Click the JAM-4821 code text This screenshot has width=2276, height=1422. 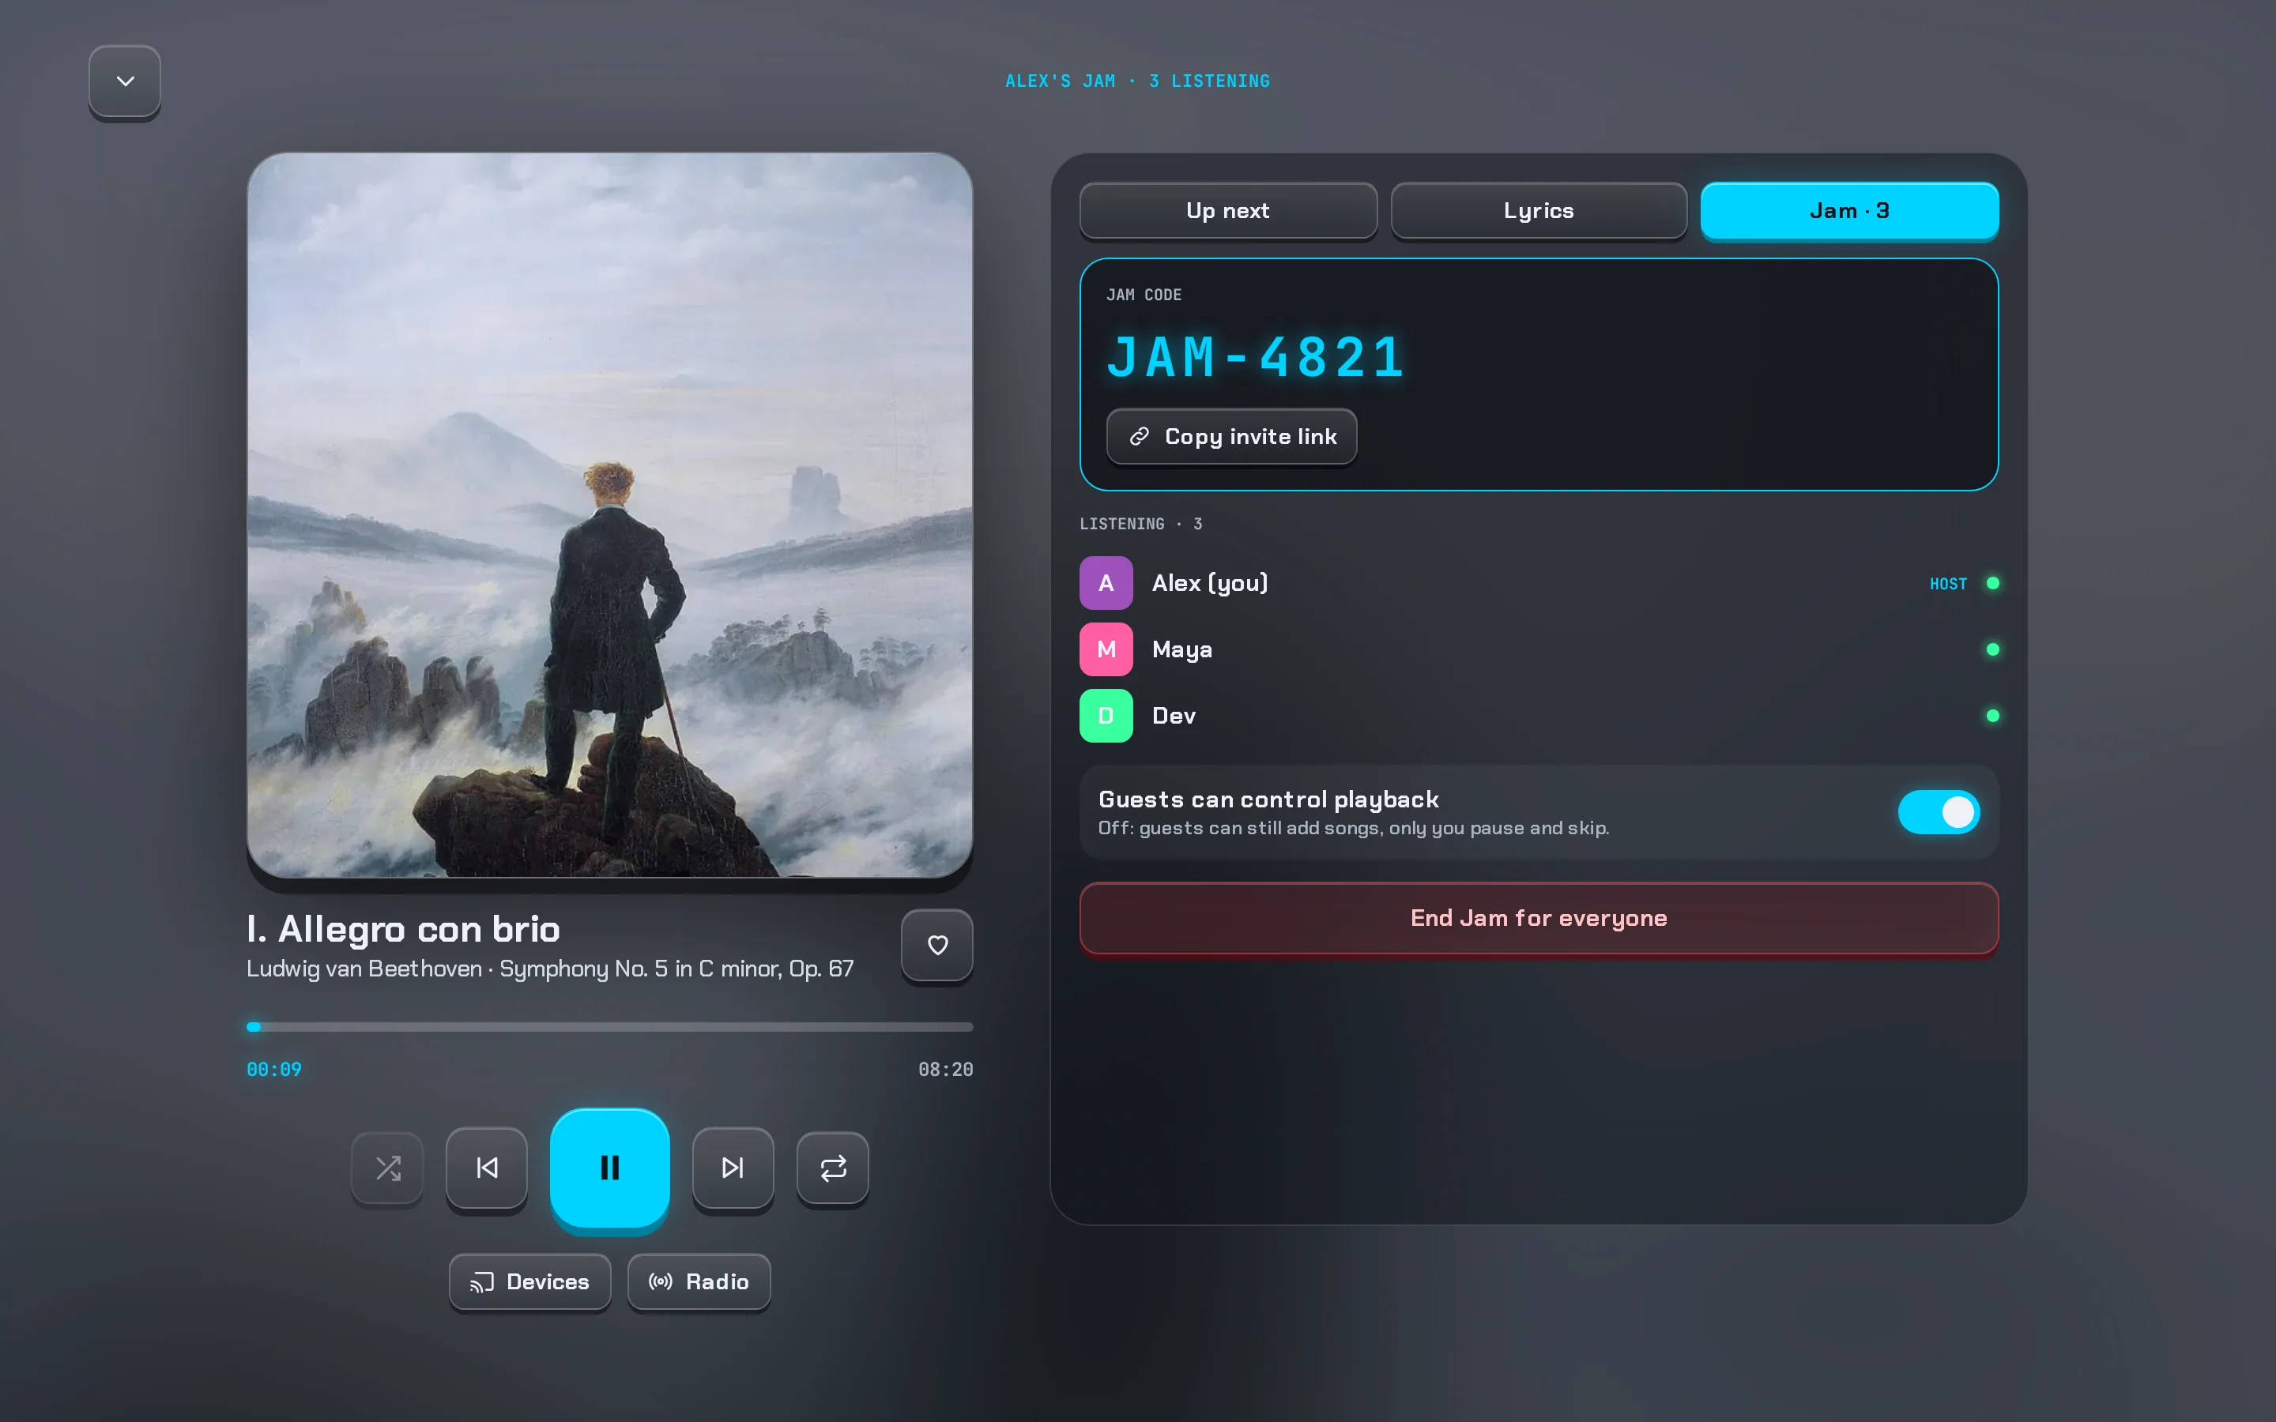pyautogui.click(x=1256, y=359)
